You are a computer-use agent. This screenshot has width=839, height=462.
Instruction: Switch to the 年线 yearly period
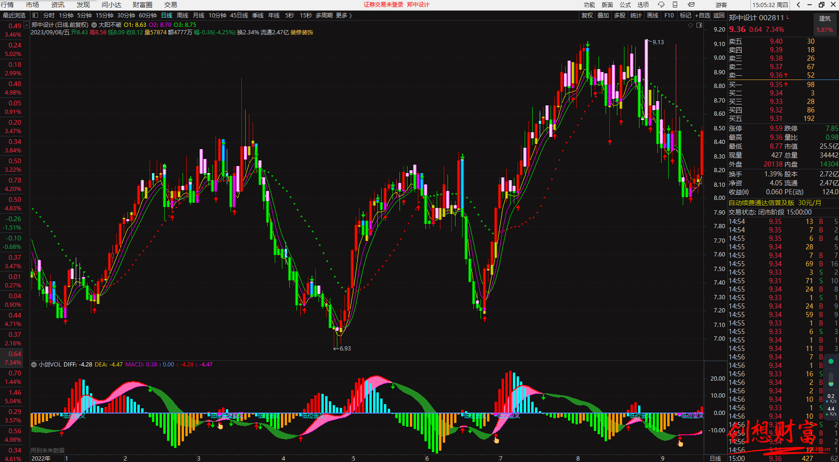(274, 16)
